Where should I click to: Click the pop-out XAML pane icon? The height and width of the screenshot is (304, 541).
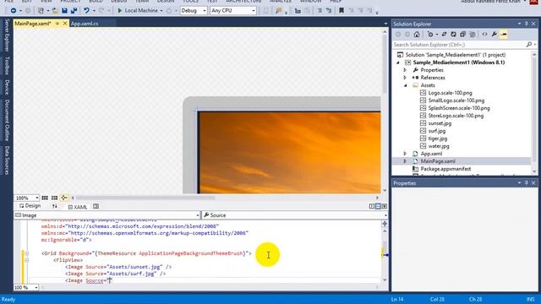pos(96,206)
